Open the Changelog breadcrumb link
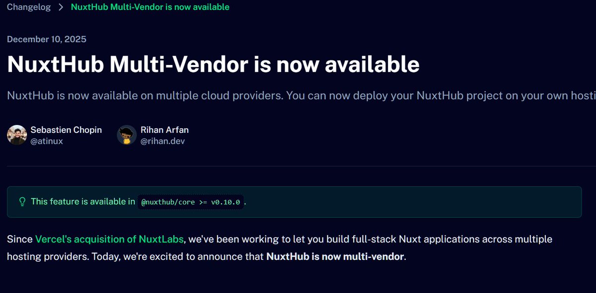The image size is (596, 293). point(29,7)
